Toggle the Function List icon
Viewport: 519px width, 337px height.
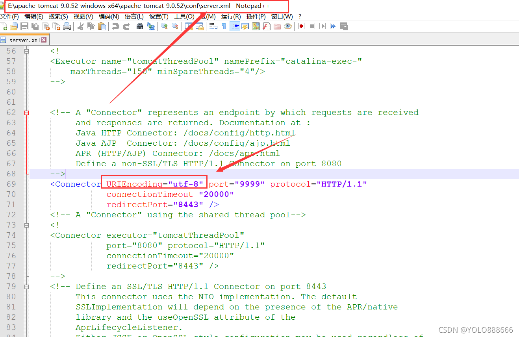tap(267, 27)
